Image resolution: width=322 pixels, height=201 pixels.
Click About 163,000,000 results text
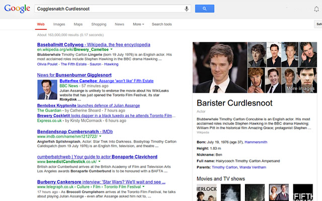(x=70, y=35)
